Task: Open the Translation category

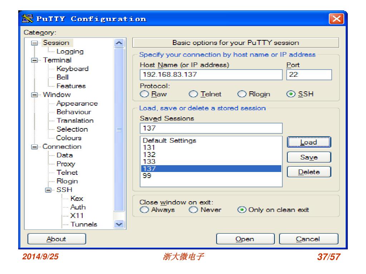Action: [x=75, y=121]
